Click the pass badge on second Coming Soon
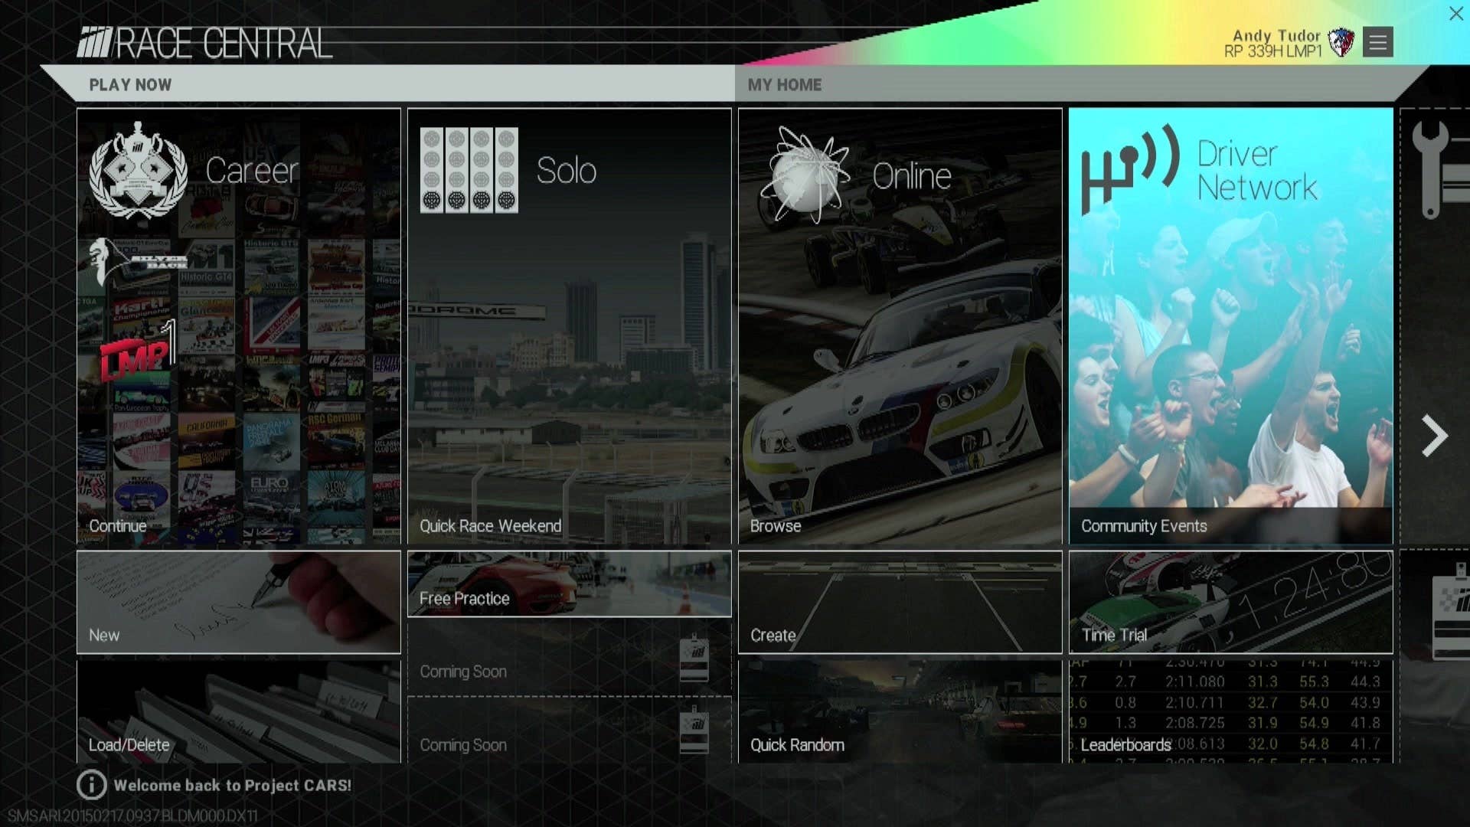1470x827 pixels. click(694, 731)
